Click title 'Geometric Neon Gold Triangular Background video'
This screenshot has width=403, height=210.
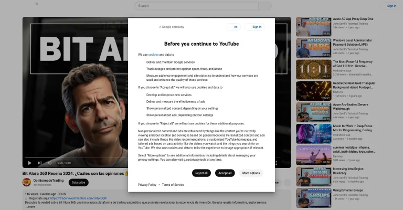tap(354, 85)
